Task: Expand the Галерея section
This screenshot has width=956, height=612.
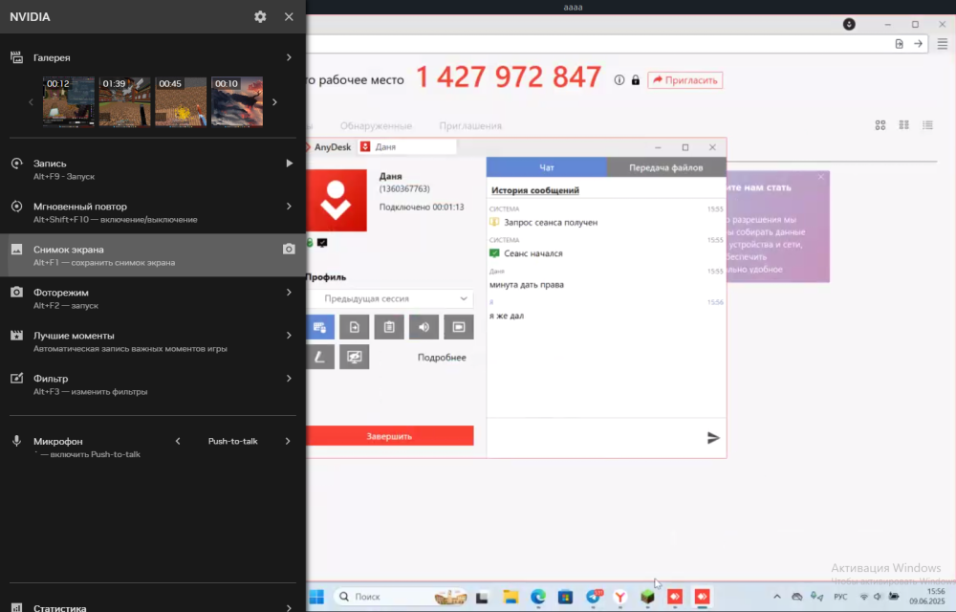Action: click(x=289, y=57)
